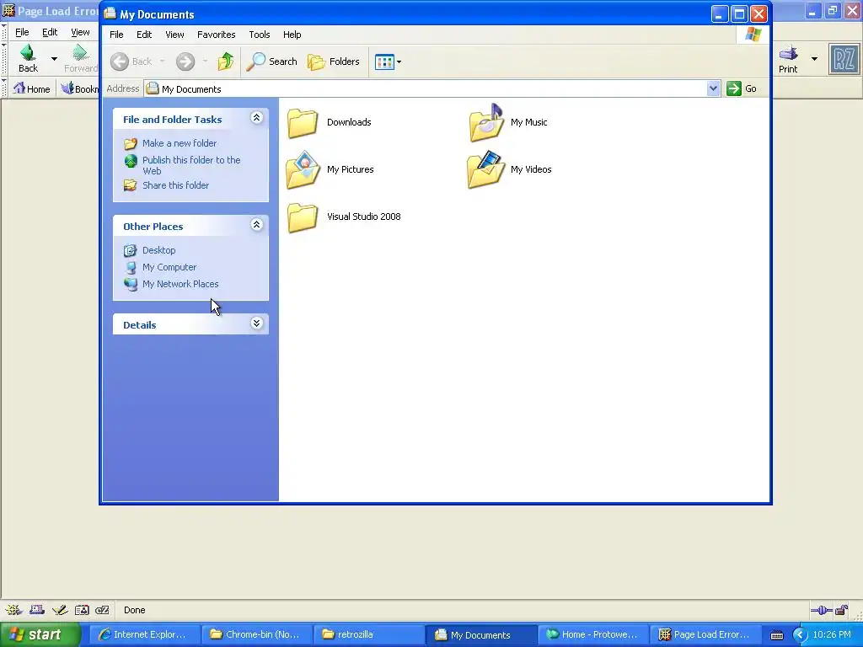The height and width of the screenshot is (647, 863).
Task: Switch to retrozilla folder taskbar button
Action: click(369, 634)
